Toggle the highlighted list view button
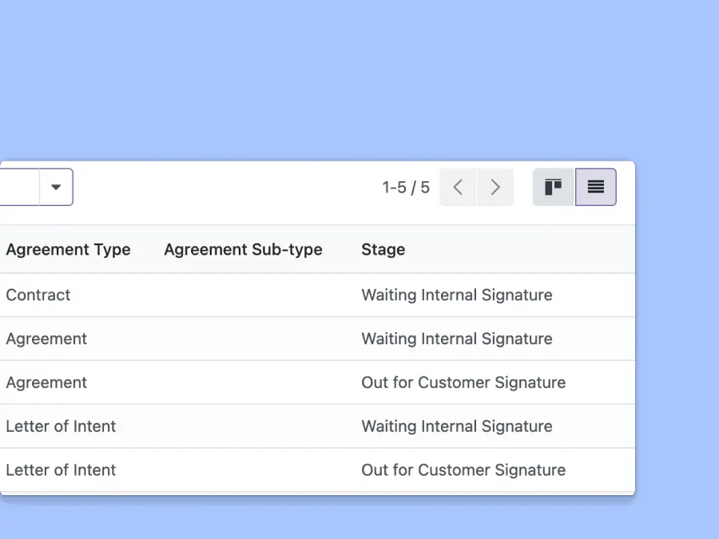The height and width of the screenshot is (539, 719). [596, 187]
